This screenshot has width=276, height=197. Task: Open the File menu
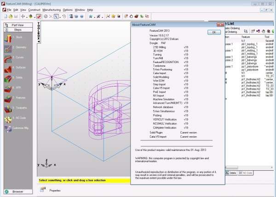point(9,10)
